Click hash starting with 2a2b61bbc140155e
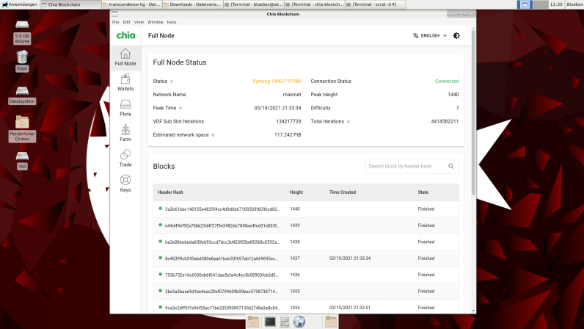 (222, 209)
